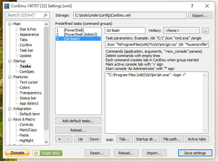Click Add default tasks... button
Screen dimensions: 218x161
(x=78, y=121)
